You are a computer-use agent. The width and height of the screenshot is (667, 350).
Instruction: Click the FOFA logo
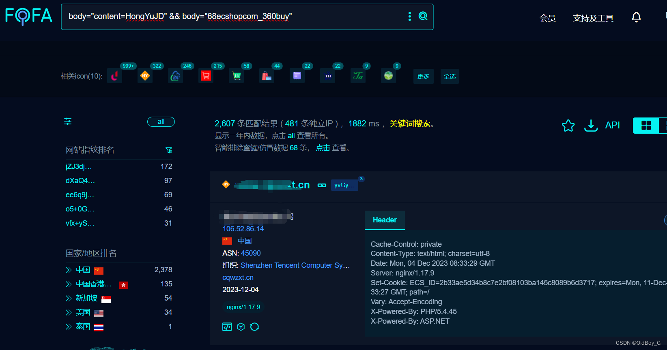[28, 16]
